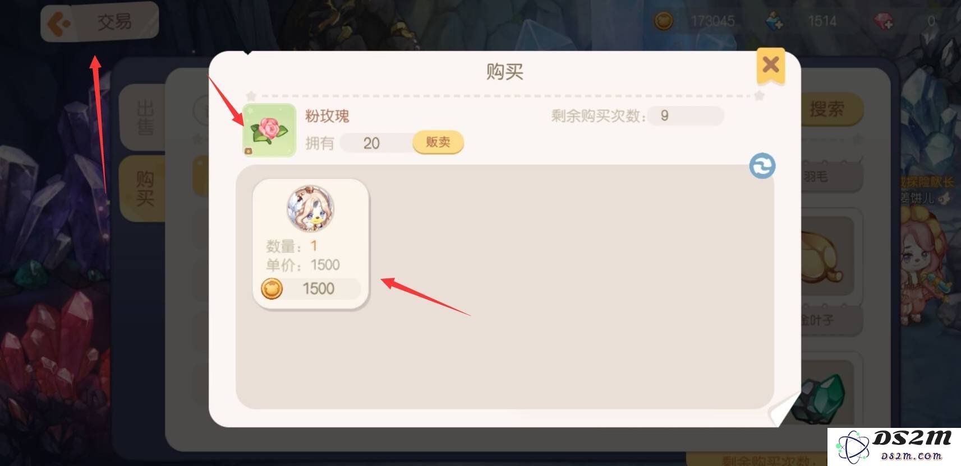This screenshot has width=961, height=466.
Task: Click the blue refresh listings icon
Action: (762, 166)
